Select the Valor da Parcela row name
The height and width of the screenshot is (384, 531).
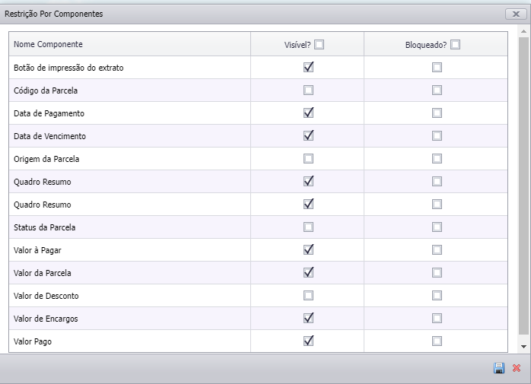(43, 273)
